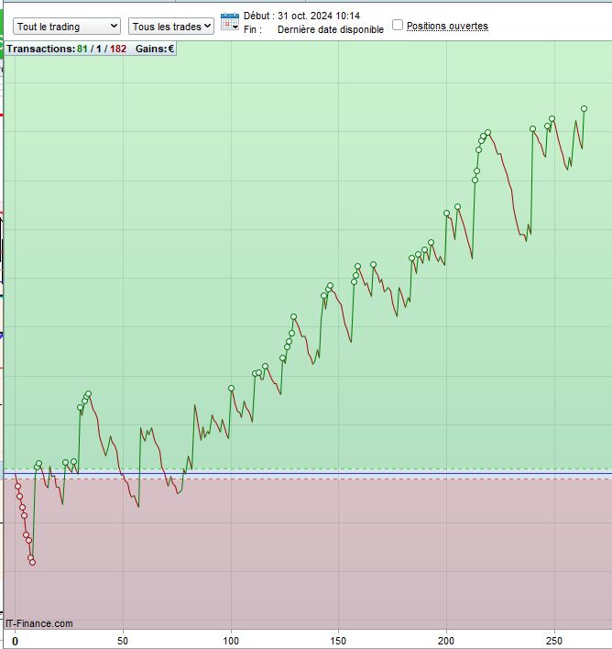Viewport: 612px width, 649px height.
Task: Click the 'Début : 31 oct. 2024 10:14' text
Action: (x=301, y=16)
